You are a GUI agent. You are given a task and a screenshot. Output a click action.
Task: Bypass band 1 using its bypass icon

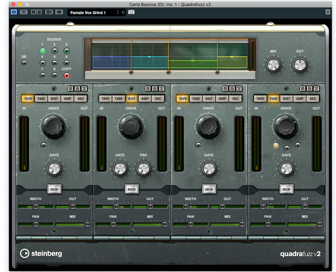pyautogui.click(x=84, y=89)
